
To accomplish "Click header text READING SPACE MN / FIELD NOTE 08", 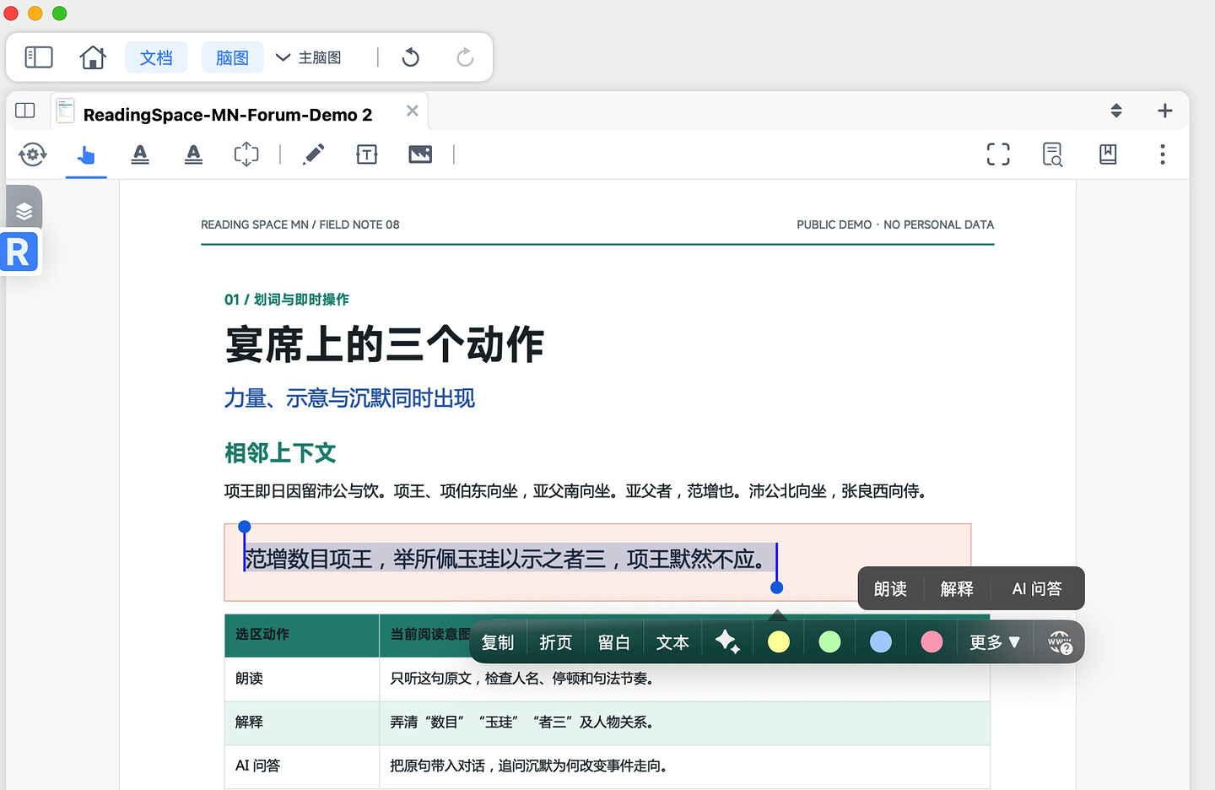I will (x=300, y=225).
